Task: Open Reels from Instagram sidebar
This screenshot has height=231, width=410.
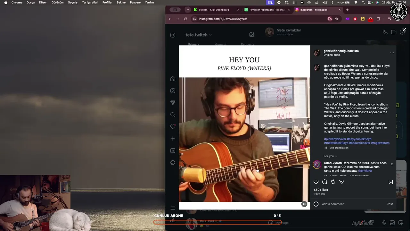Action: [x=173, y=91]
